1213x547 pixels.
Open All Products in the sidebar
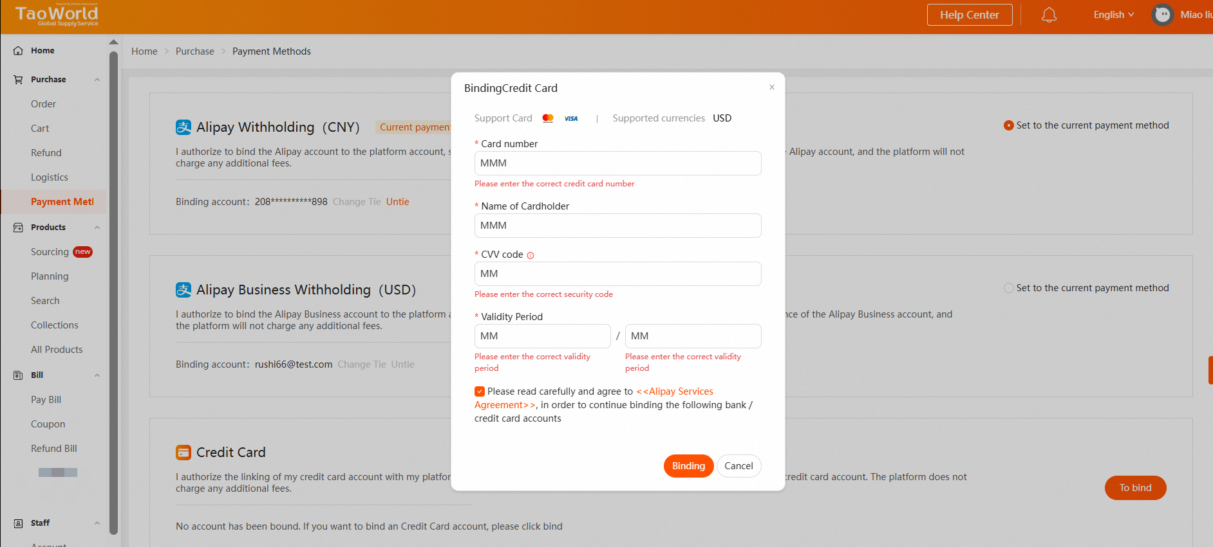(57, 350)
